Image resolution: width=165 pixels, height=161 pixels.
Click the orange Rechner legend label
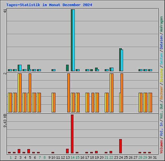click(x=161, y=93)
